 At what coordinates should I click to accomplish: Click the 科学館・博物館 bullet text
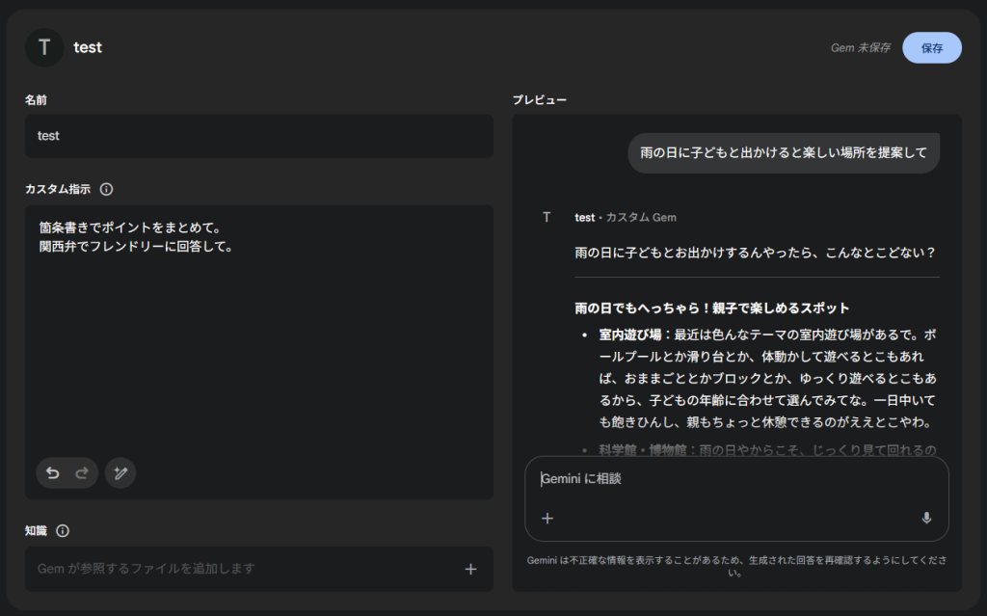[x=767, y=450]
